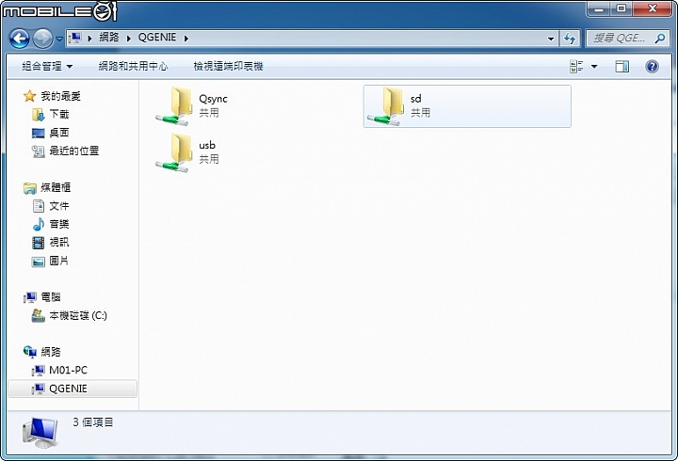Select 電腦 in the navigation pane
Viewport: 678px width, 461px height.
(51, 296)
